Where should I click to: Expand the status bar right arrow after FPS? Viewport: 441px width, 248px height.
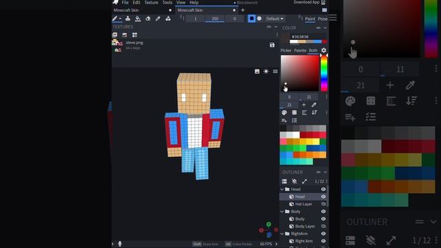click(x=276, y=244)
